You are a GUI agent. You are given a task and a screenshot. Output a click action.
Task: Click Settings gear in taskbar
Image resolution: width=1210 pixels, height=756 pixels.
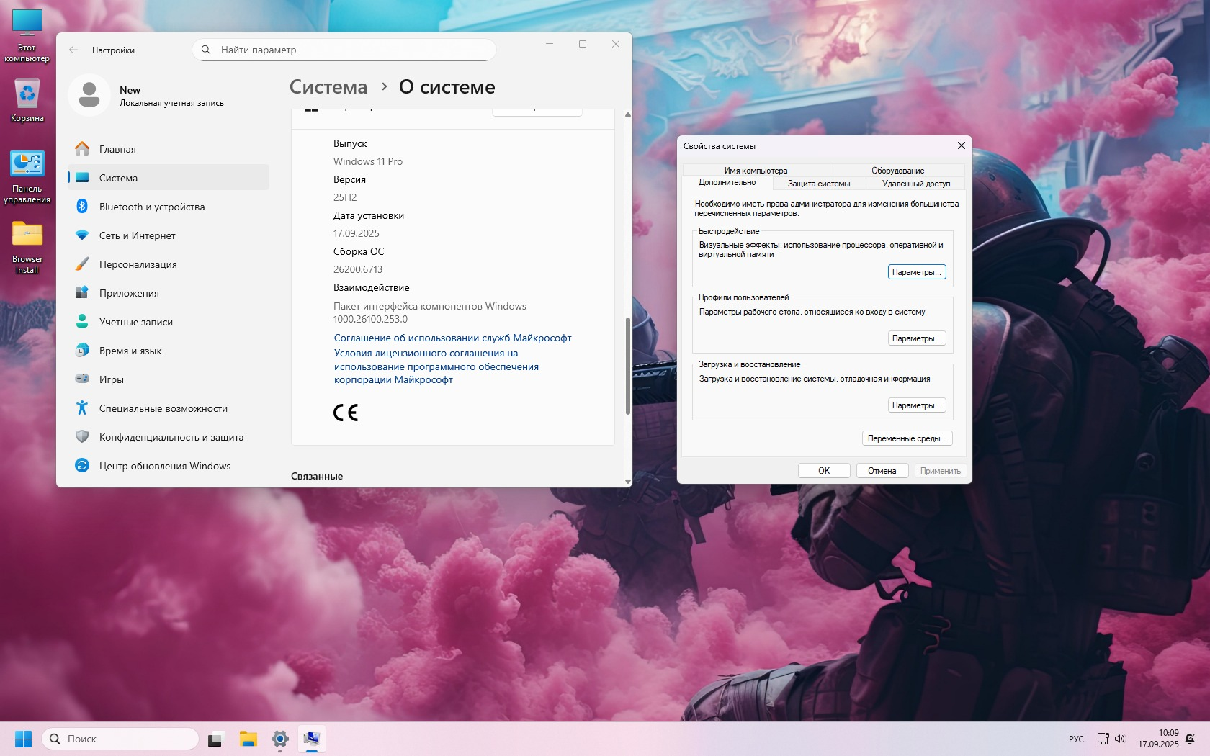pyautogui.click(x=280, y=739)
